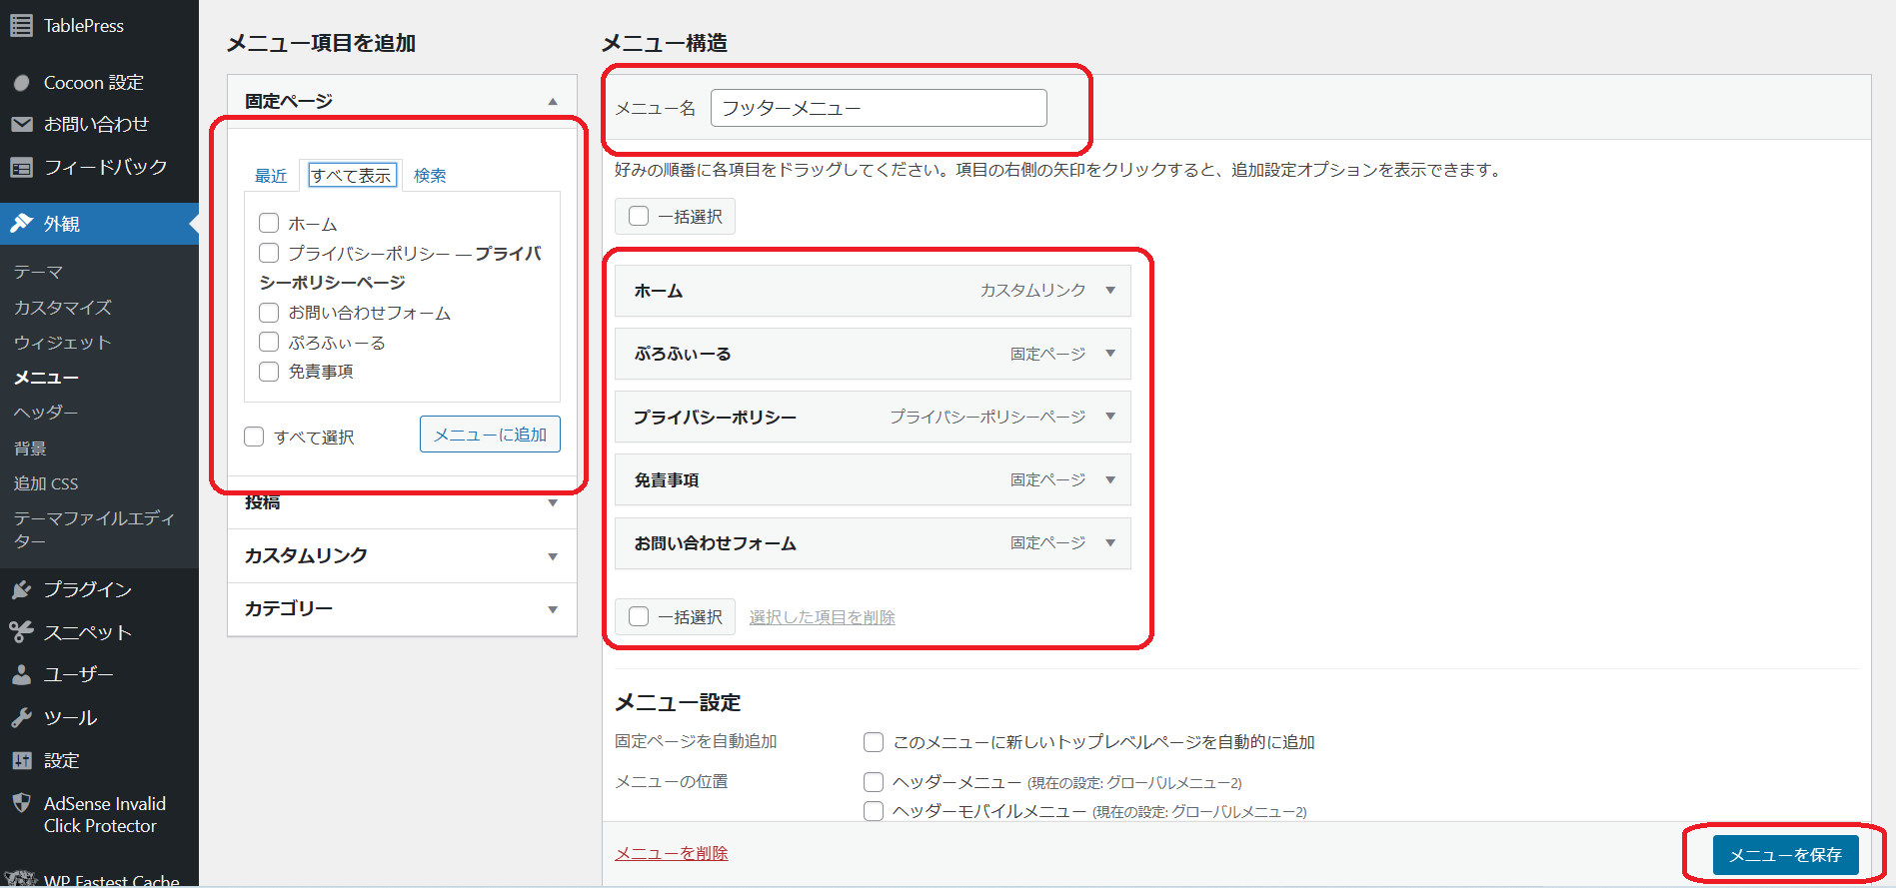Check the お問い合わせフォーム page checkbox

click(x=269, y=313)
